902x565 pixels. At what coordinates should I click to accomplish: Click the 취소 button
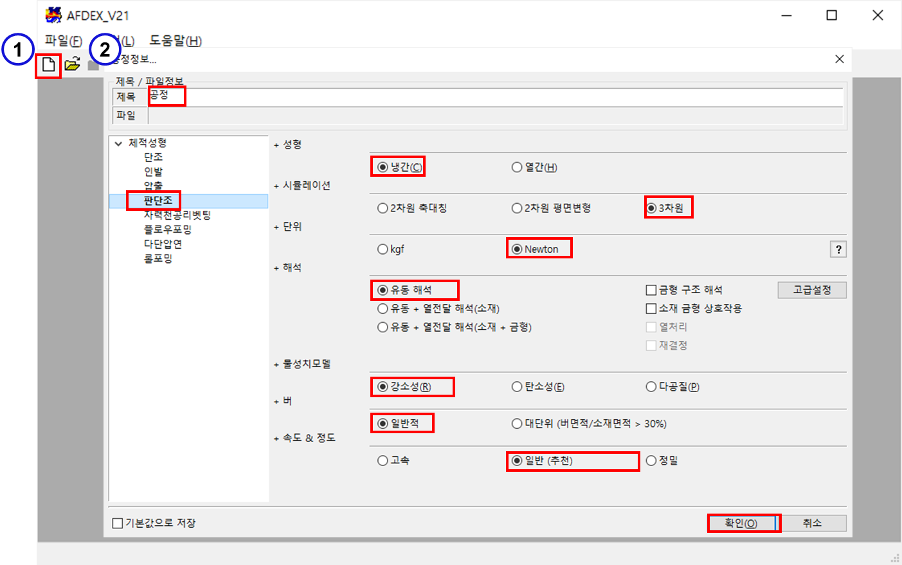tap(811, 523)
